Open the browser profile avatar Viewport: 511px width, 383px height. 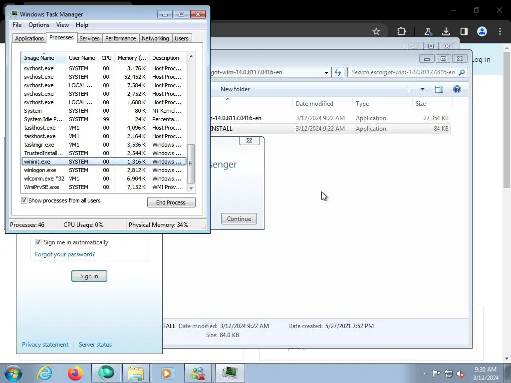click(482, 31)
